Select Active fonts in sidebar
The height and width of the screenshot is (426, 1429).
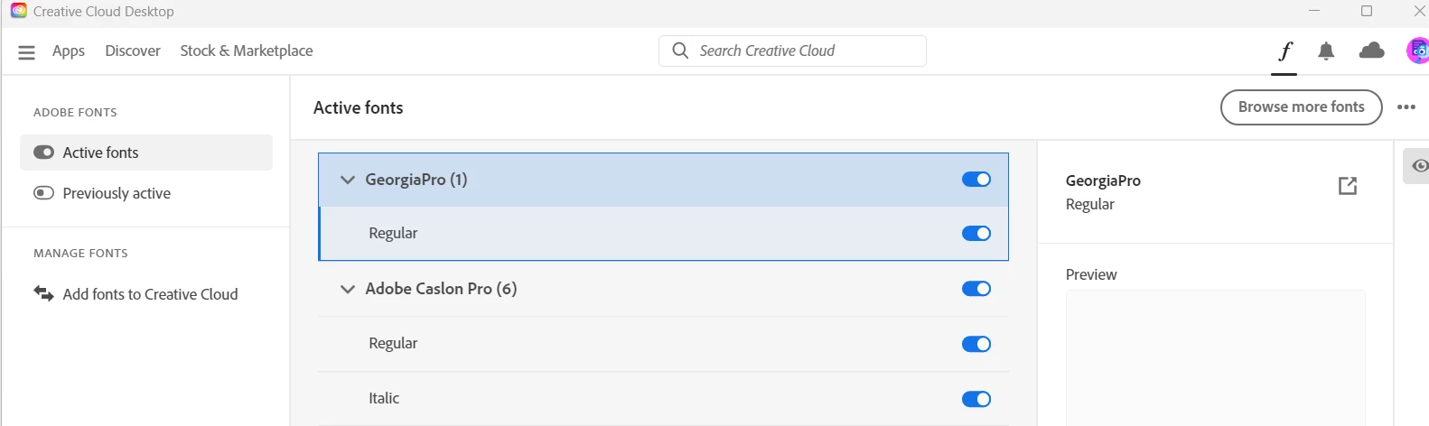pos(146,153)
